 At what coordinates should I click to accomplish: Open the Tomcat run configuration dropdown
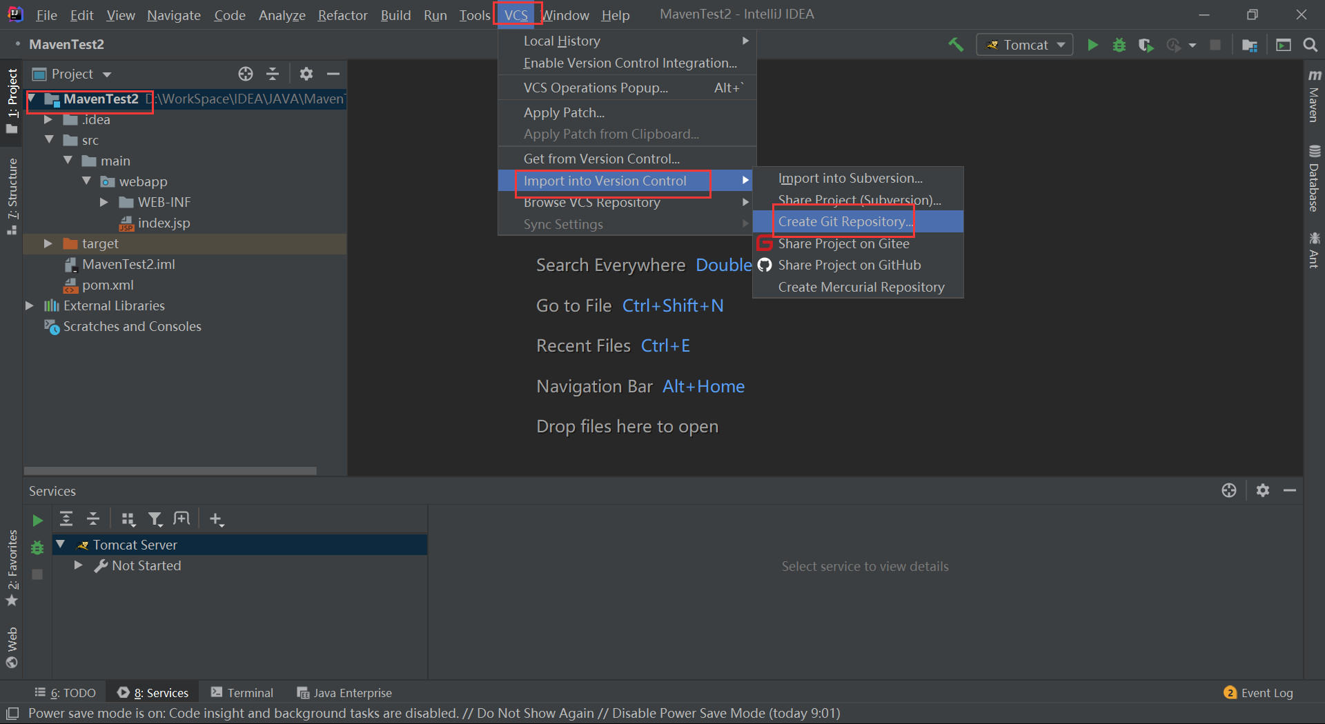pos(1025,45)
